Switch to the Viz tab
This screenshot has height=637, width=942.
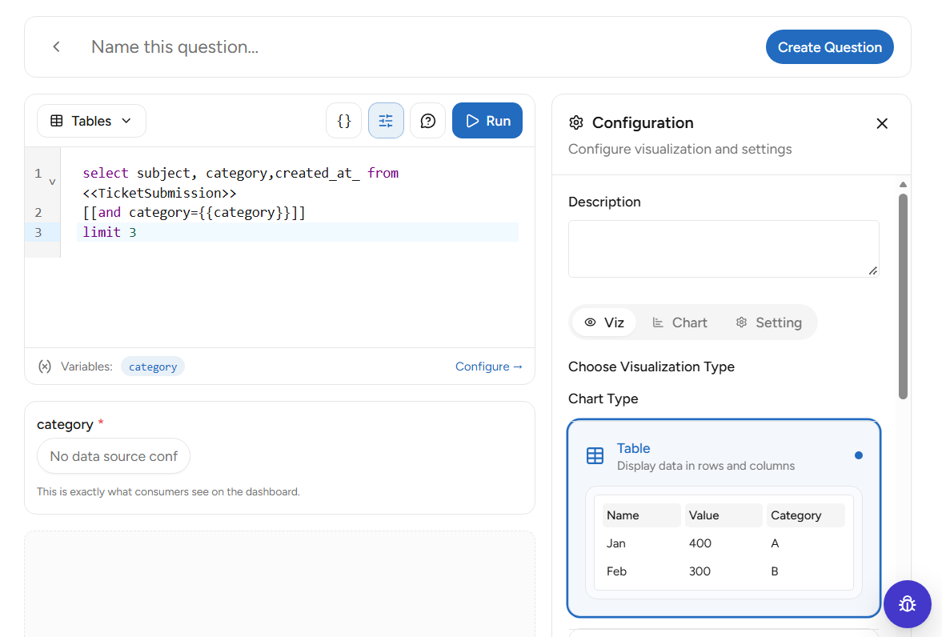[604, 323]
